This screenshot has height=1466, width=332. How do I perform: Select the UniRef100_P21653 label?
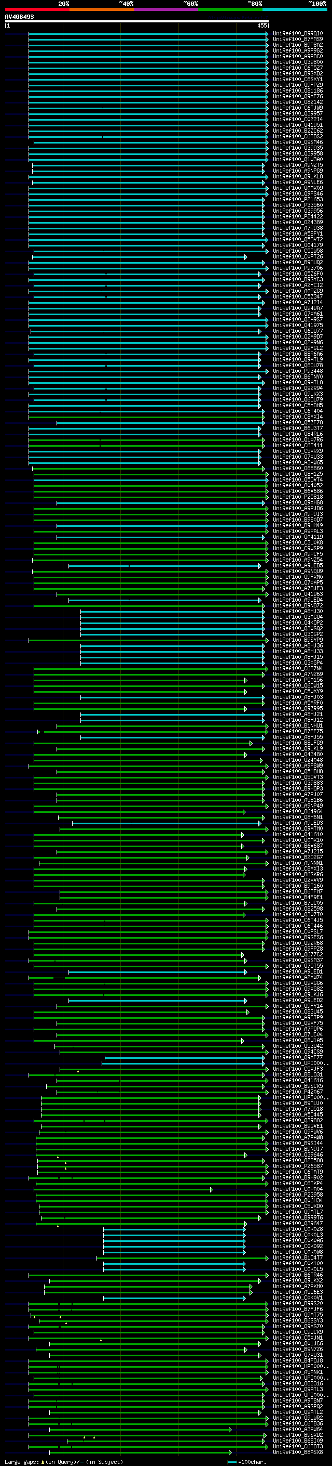pos(298,199)
